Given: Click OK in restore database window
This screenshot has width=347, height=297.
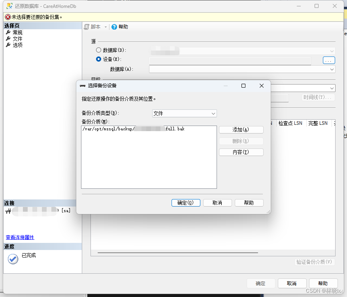Looking at the screenshot, I should coord(261,283).
